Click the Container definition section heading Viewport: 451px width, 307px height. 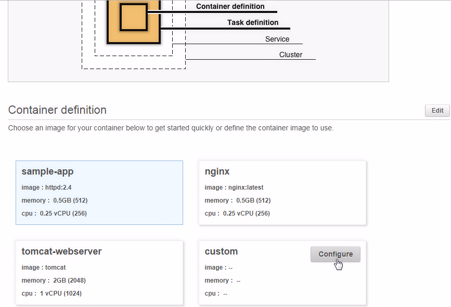tap(57, 110)
